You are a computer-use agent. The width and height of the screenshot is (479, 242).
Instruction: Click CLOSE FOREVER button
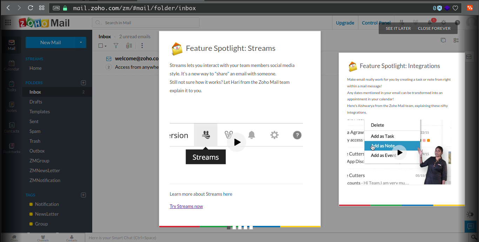point(434,28)
